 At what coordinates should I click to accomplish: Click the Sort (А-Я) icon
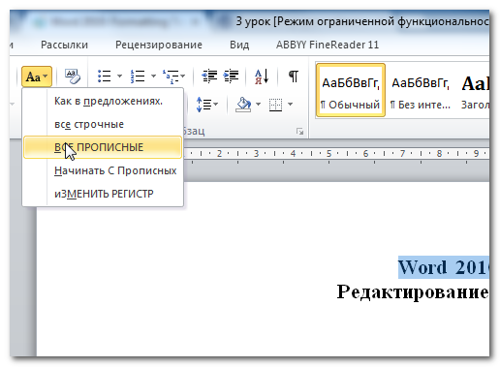262,76
